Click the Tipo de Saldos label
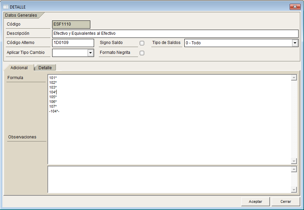This screenshot has width=304, height=210. (166, 43)
